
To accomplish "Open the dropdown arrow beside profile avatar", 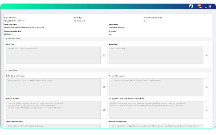I will (x=188, y=6).
